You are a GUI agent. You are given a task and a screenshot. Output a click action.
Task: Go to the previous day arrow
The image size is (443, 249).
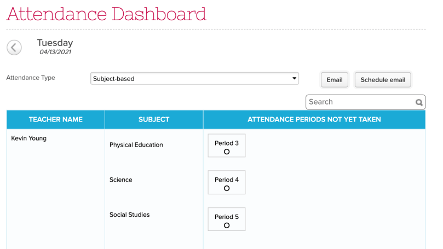click(14, 48)
